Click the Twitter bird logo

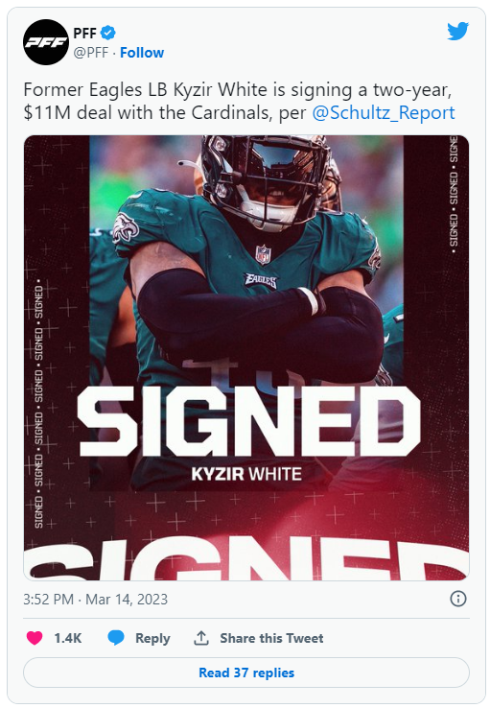(x=458, y=32)
